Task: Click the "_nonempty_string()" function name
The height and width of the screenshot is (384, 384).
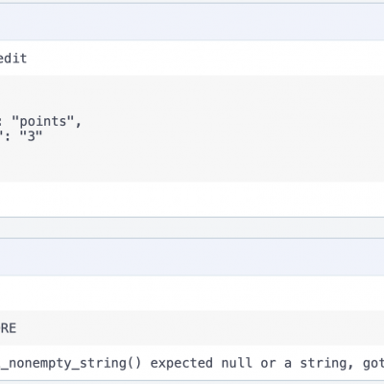Action: tap(70, 363)
